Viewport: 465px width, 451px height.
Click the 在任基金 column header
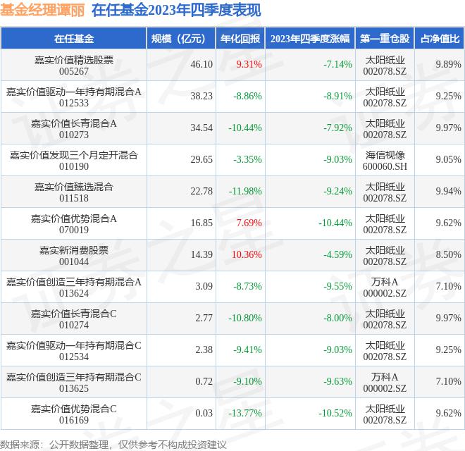[x=73, y=39]
